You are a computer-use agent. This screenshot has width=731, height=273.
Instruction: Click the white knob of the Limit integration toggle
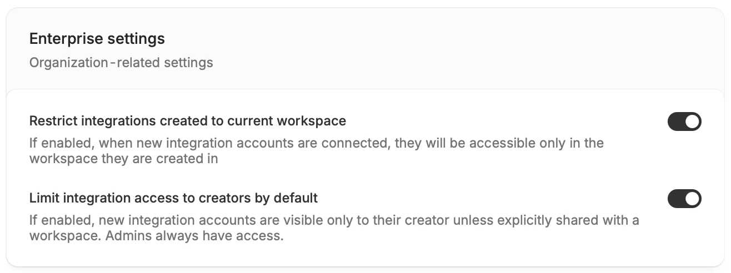pos(692,199)
